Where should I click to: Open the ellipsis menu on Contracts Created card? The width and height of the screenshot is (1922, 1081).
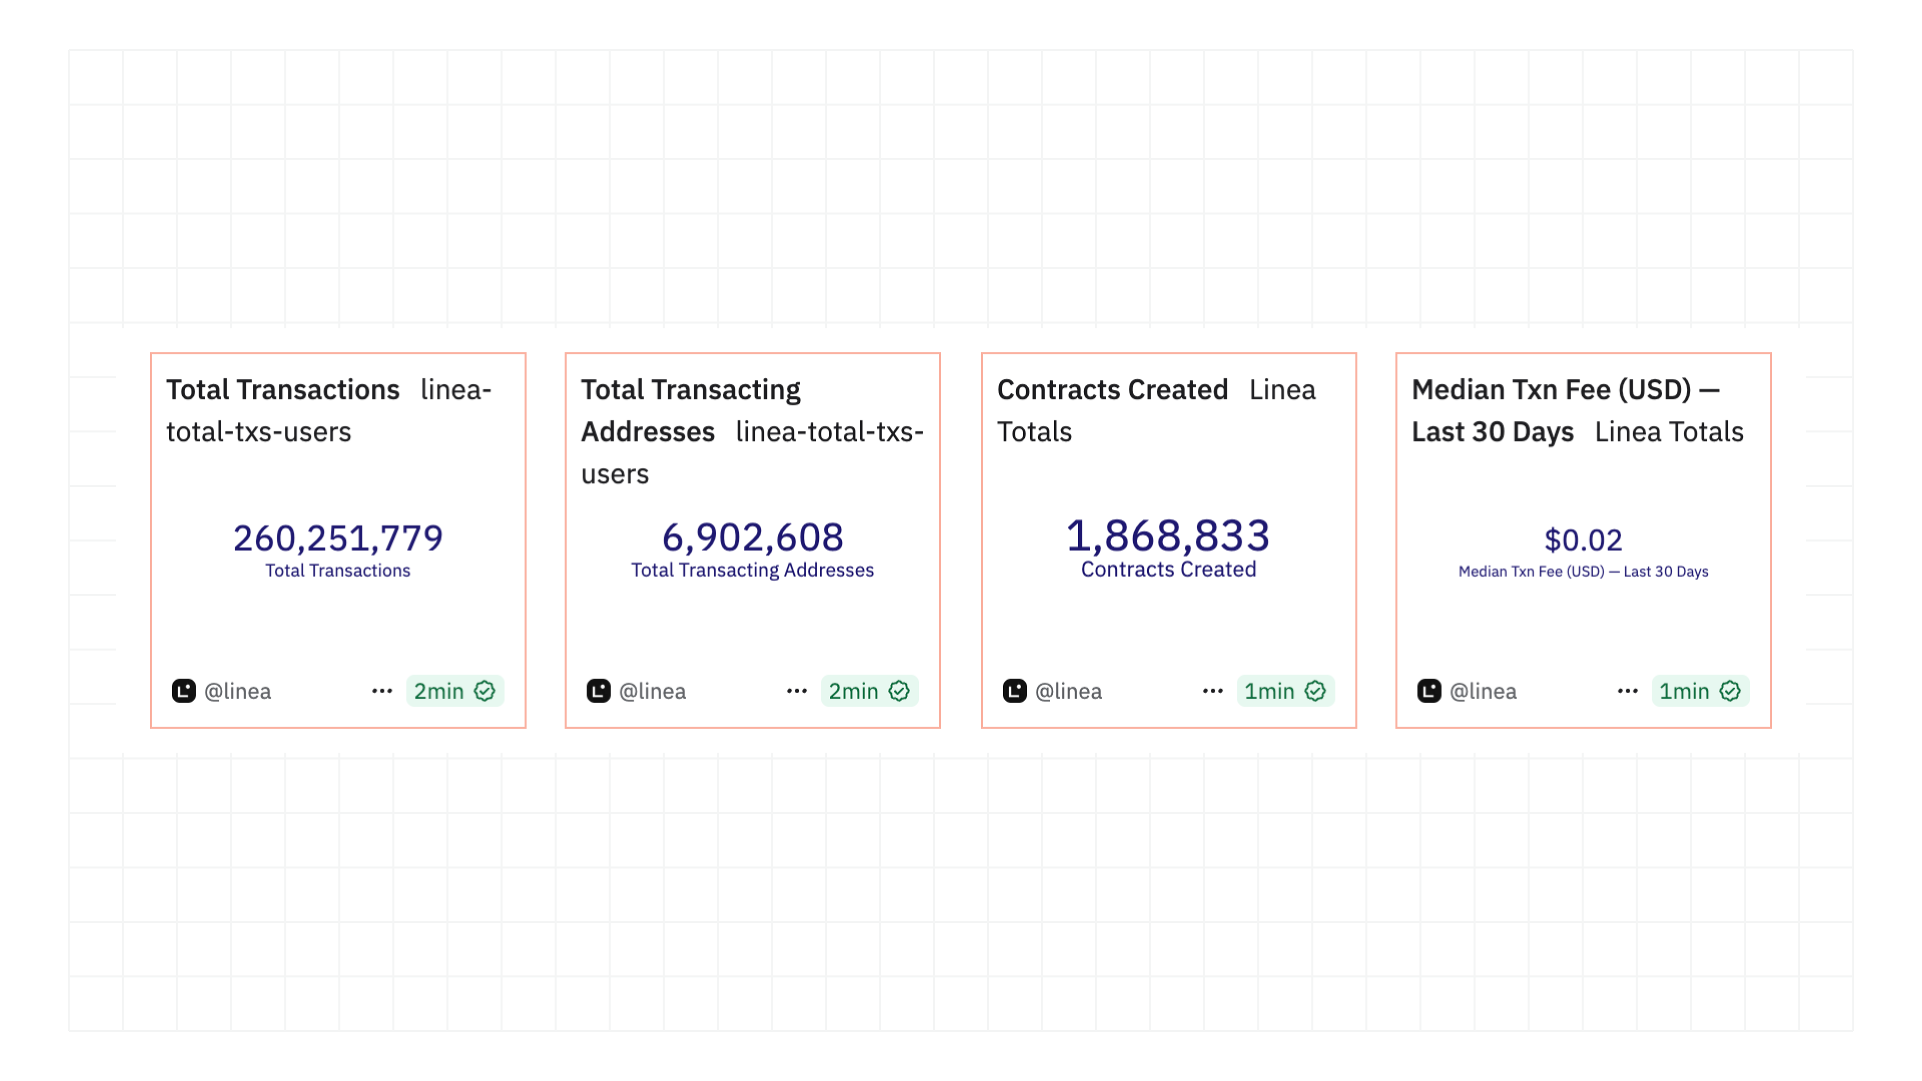1213,691
